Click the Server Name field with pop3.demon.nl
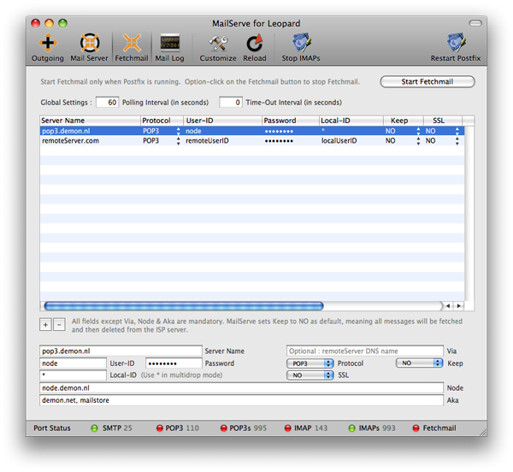Image resolution: width=513 pixels, height=472 pixels. [121, 351]
